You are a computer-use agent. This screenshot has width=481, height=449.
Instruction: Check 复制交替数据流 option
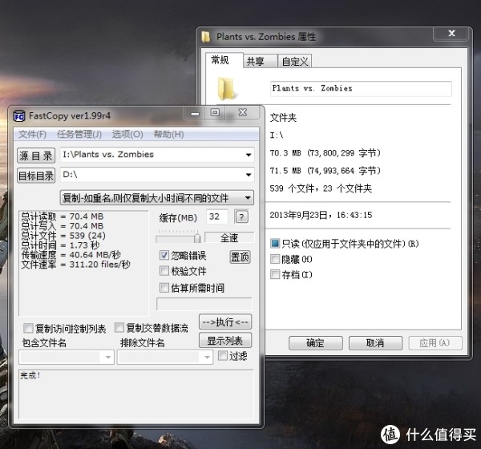coord(119,327)
